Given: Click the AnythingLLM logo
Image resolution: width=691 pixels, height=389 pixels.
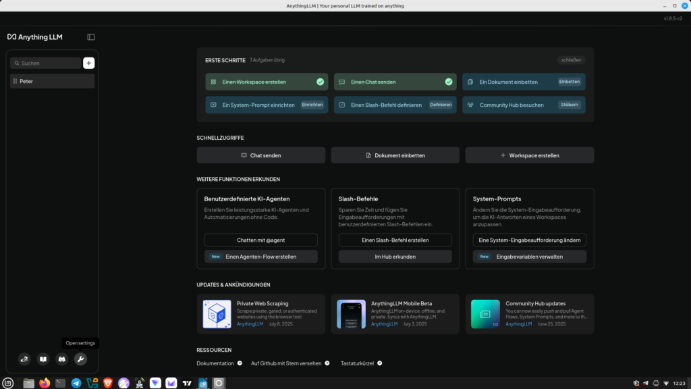Looking at the screenshot, I should point(35,37).
